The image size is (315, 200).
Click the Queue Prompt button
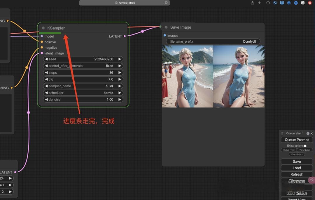[x=297, y=140]
